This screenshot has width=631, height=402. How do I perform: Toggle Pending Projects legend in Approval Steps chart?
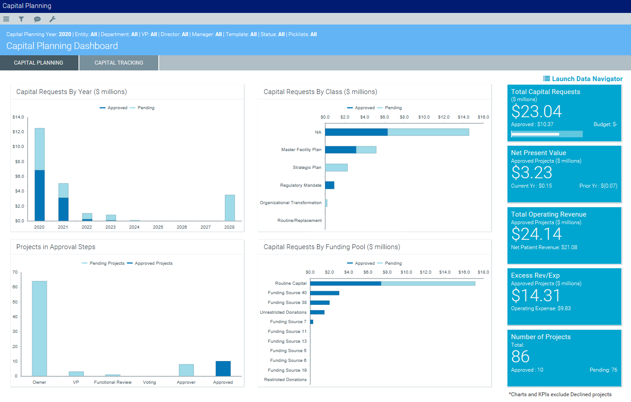(x=103, y=263)
